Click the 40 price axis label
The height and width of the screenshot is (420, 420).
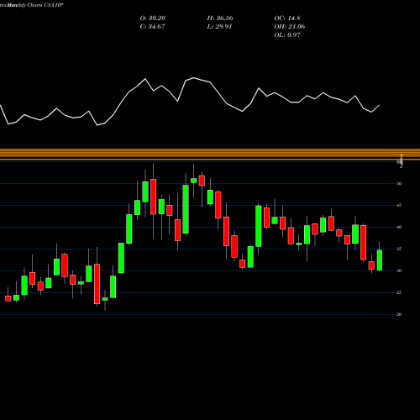[x=399, y=227]
